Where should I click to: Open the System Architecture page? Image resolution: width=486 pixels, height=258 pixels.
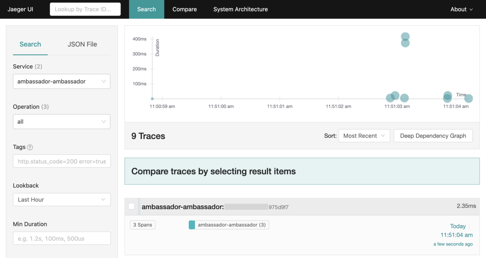240,9
